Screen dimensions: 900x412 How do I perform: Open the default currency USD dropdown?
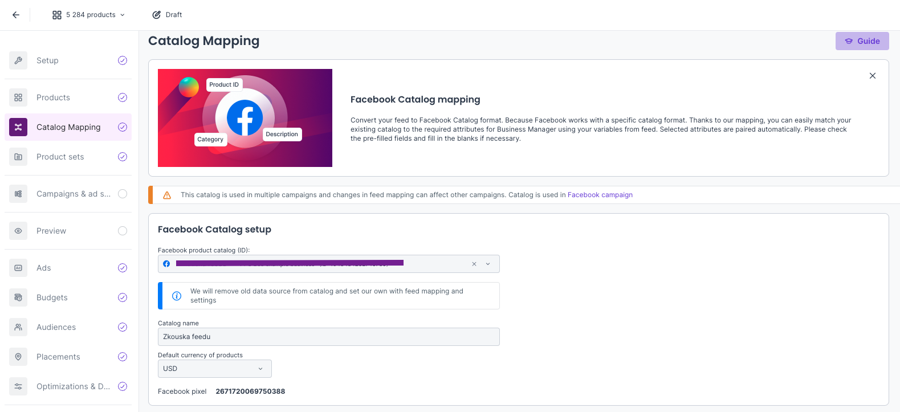[214, 369]
